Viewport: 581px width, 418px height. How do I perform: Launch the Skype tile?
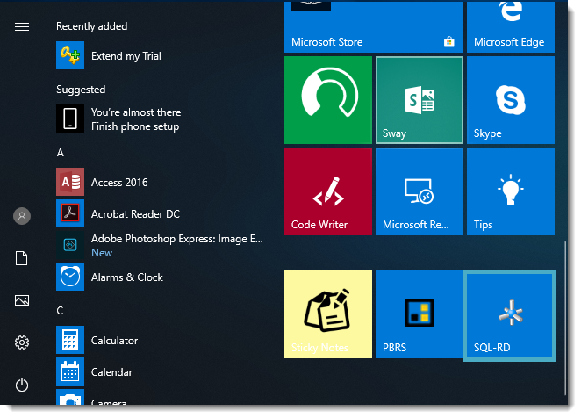click(511, 100)
